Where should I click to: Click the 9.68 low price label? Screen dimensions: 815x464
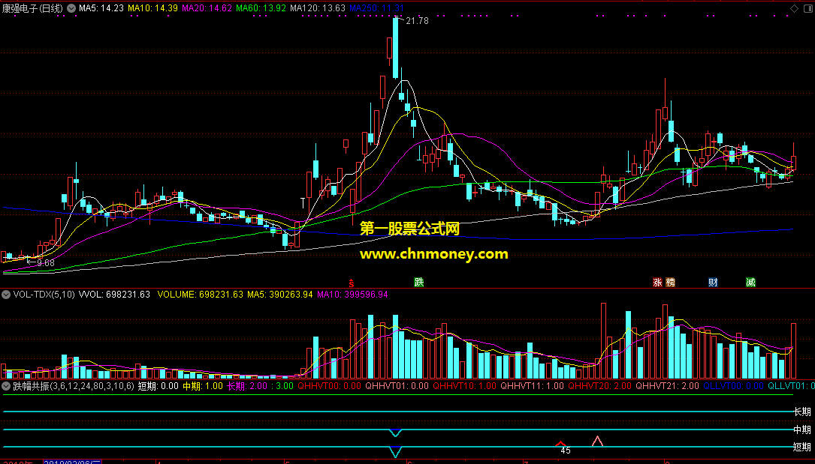tap(45, 263)
